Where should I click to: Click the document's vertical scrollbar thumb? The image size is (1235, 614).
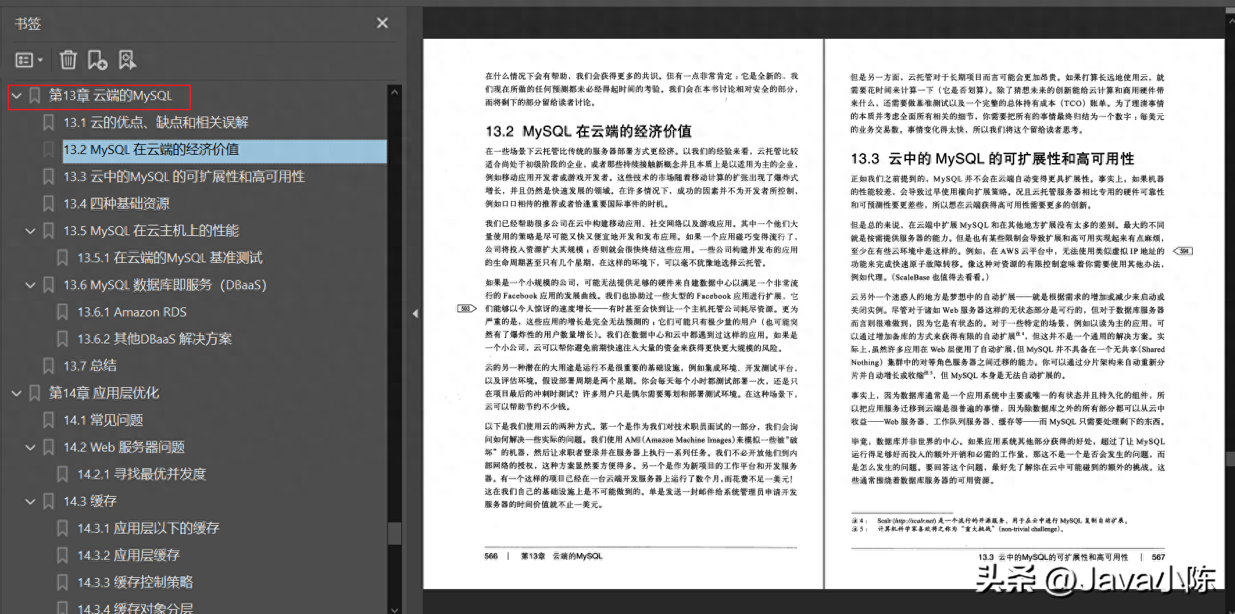[x=1230, y=459]
